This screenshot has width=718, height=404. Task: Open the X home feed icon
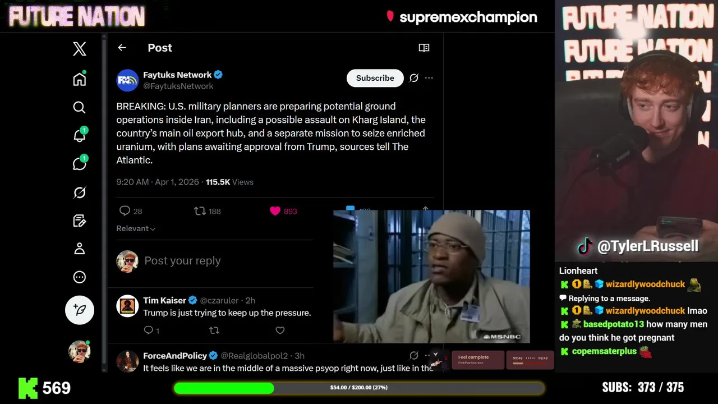80,79
